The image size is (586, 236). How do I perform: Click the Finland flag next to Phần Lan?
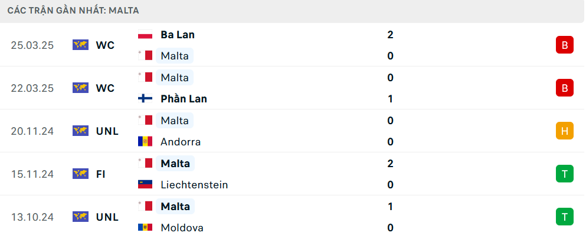145,99
